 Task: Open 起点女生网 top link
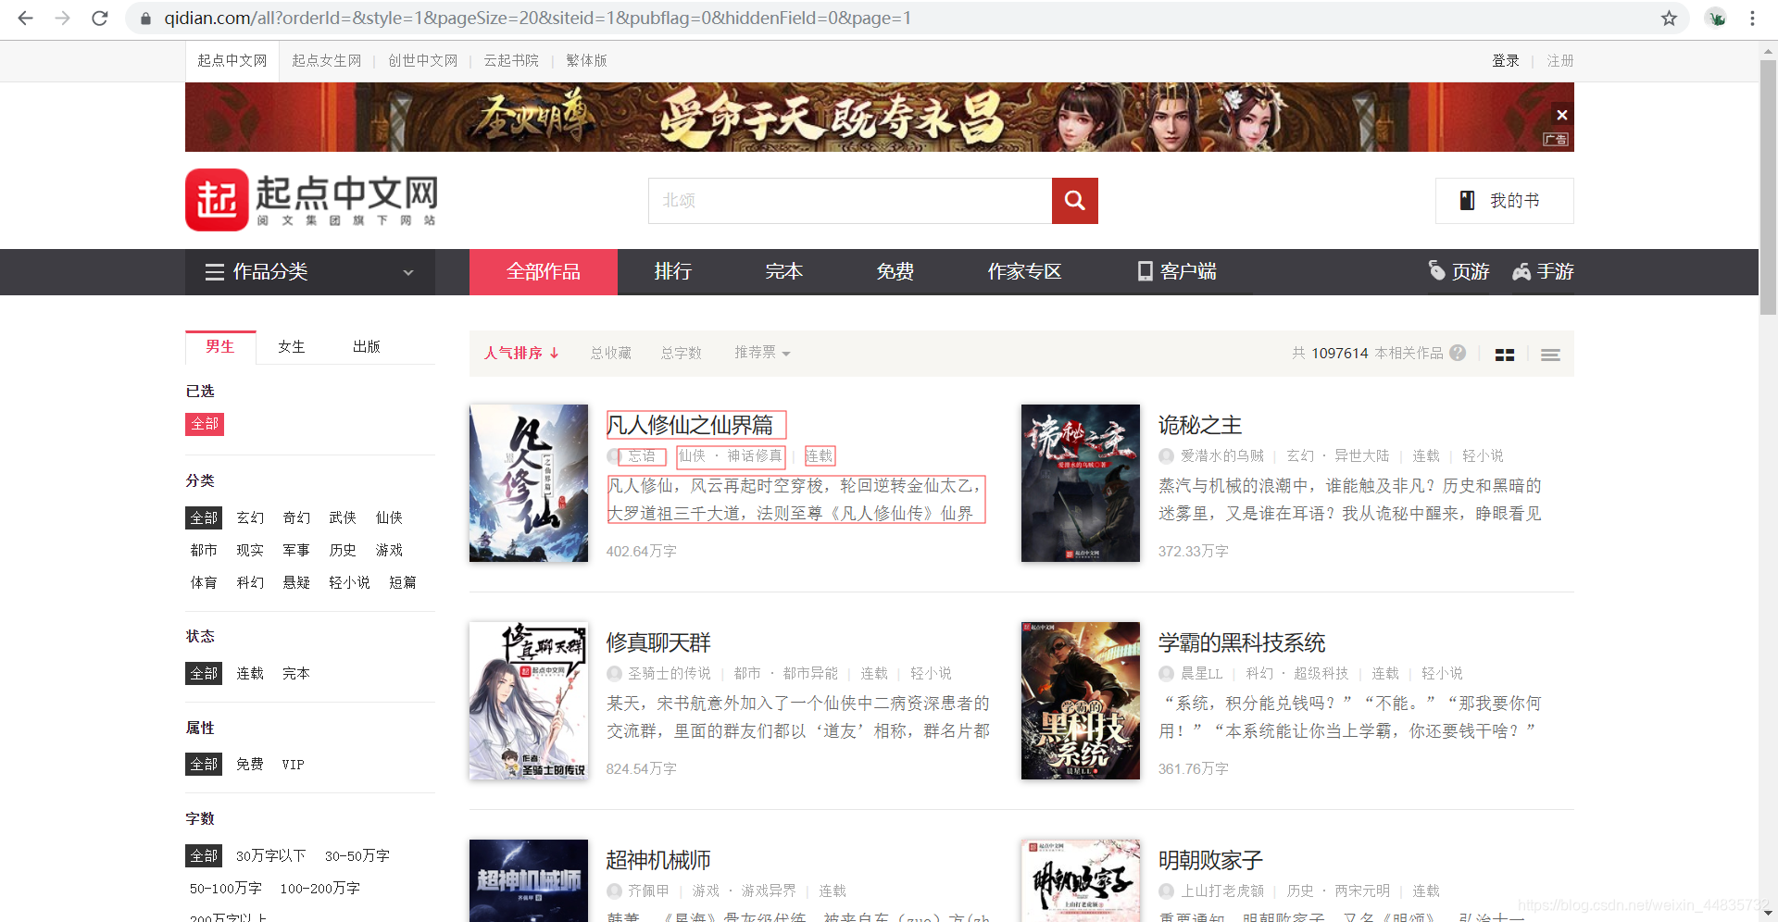[x=326, y=60]
